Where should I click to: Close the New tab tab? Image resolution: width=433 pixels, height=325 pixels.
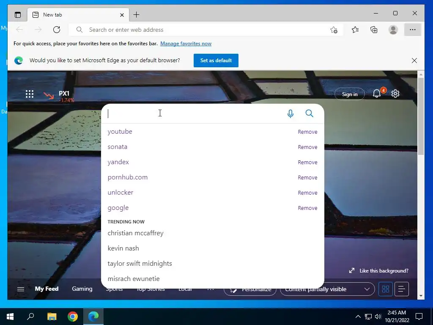point(122,15)
